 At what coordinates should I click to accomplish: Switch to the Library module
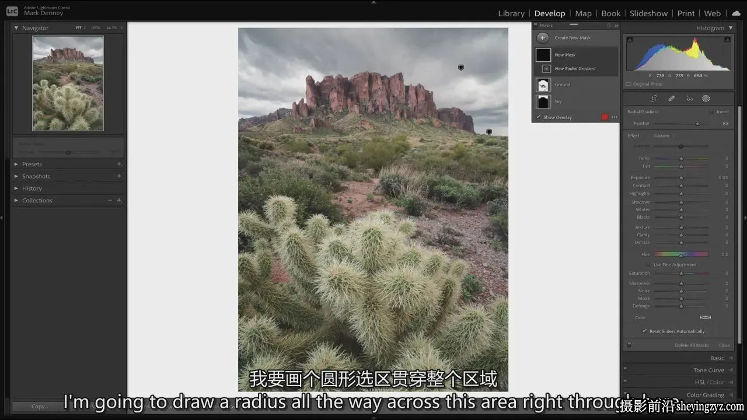tap(511, 13)
